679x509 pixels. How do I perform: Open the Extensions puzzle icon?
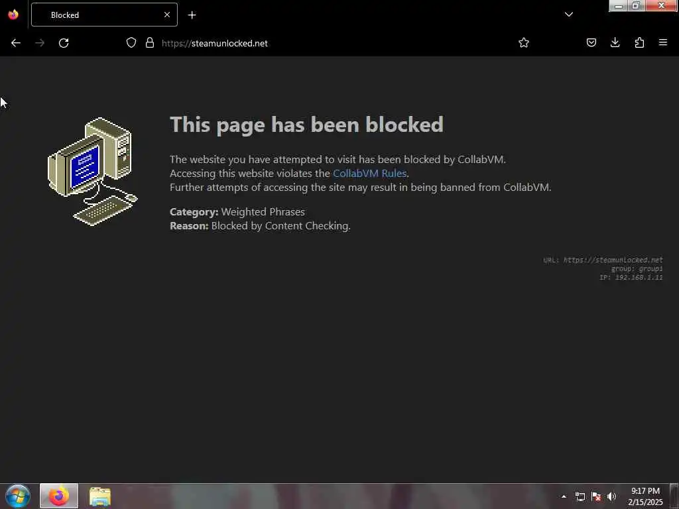pos(639,42)
